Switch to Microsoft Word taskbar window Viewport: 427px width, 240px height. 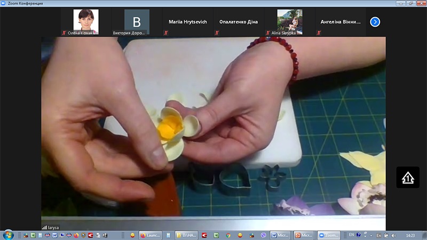tap(281, 235)
